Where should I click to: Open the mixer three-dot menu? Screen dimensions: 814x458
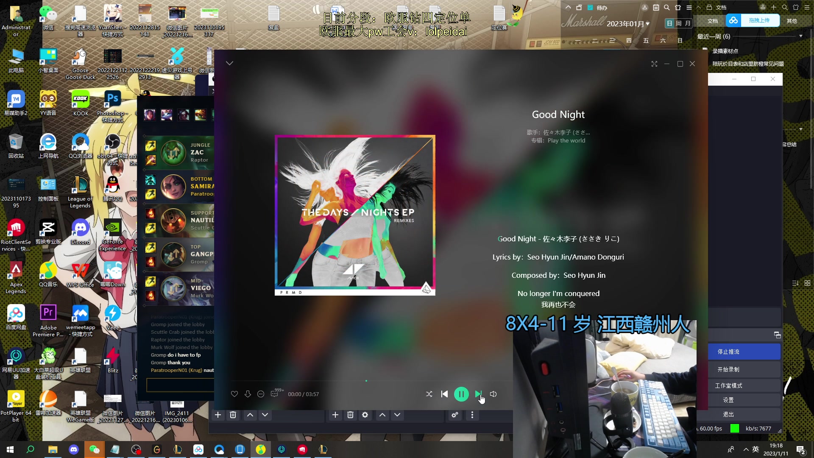(x=472, y=415)
